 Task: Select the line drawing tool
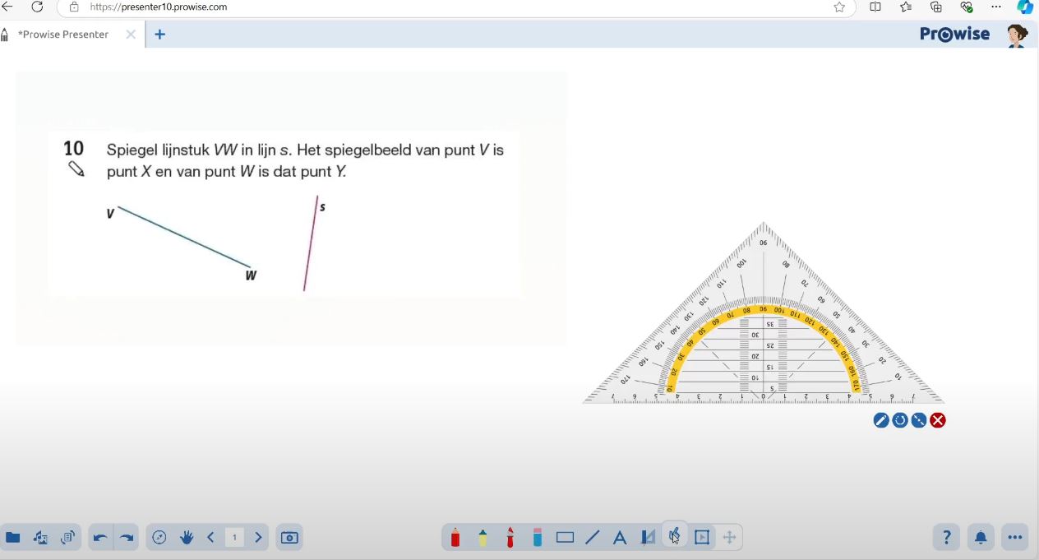[593, 538]
